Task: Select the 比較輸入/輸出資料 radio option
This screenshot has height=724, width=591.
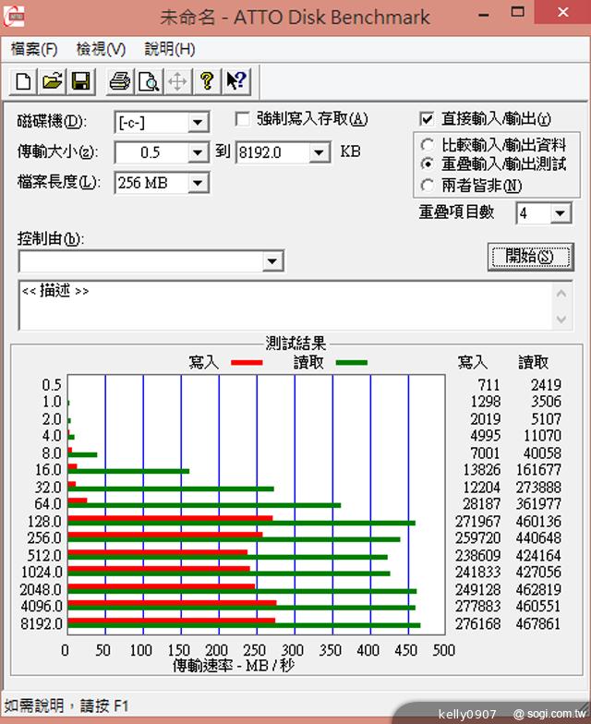Action: [427, 145]
